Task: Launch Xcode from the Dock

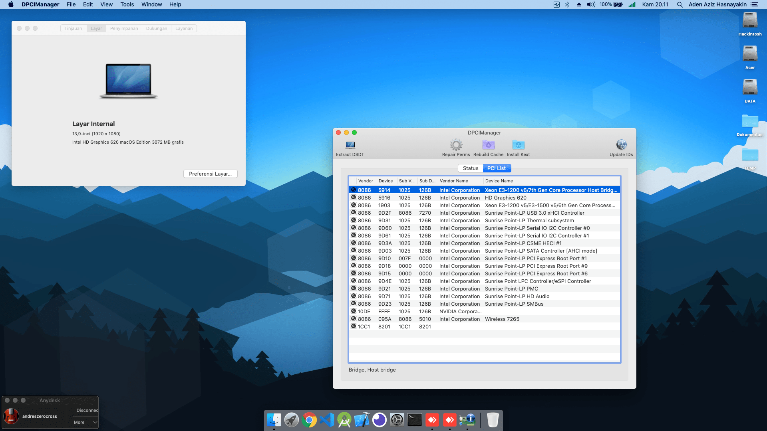Action: (x=362, y=420)
